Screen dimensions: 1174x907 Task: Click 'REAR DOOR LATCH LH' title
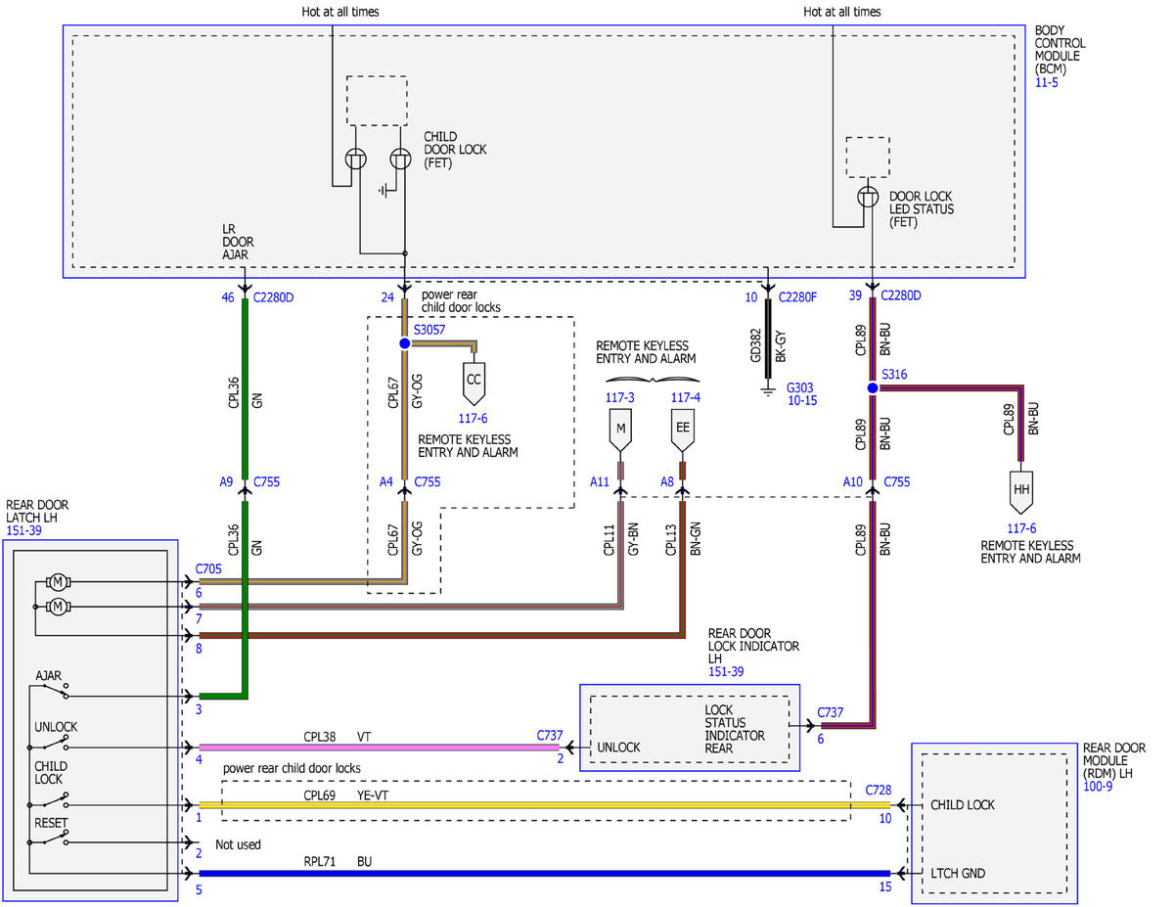pyautogui.click(x=37, y=511)
